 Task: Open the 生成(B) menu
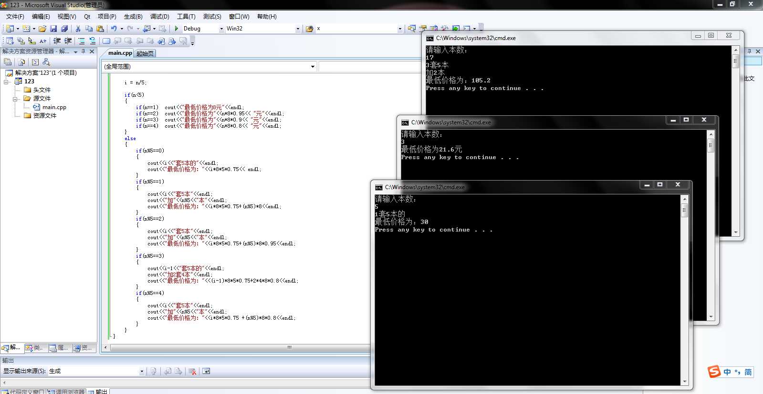click(x=133, y=16)
